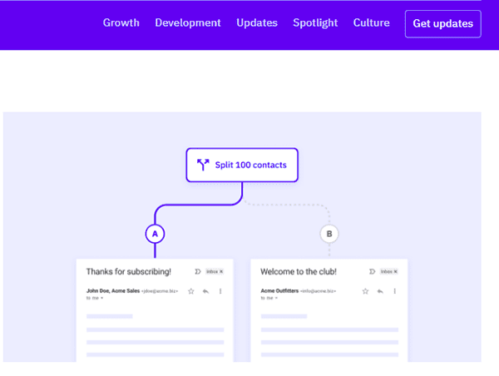This screenshot has height=376, width=499.
Task: Go to the Development section
Action: [188, 23]
